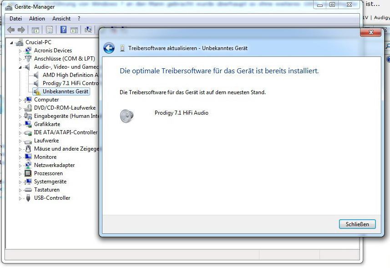
Task: Go back with the blue arrow in driver dialog
Action: (x=109, y=48)
